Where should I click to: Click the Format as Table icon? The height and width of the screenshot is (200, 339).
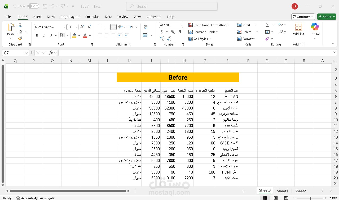191,32
